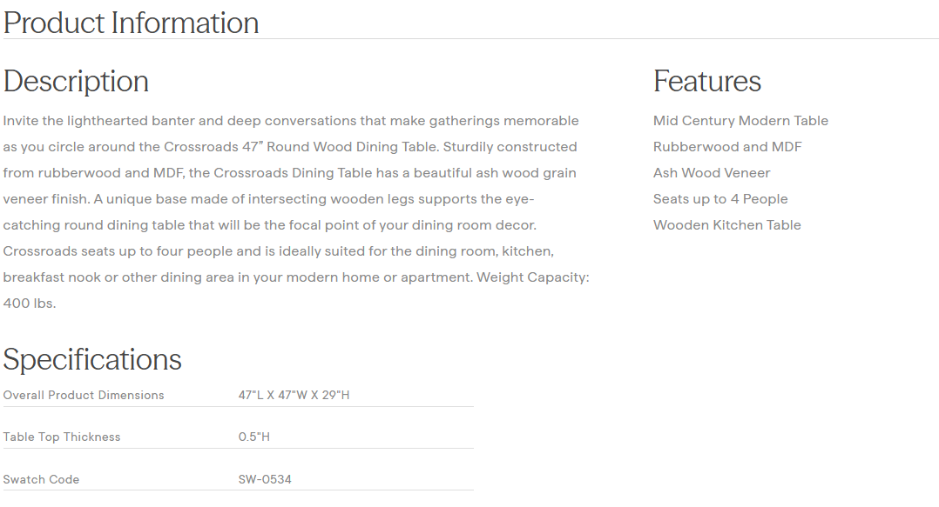939x507 pixels.
Task: Click the Table Top Thickness label
Action: tap(62, 437)
